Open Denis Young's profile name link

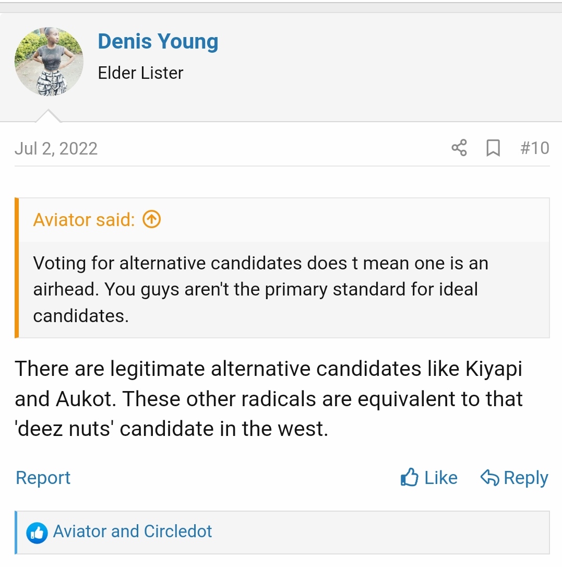158,42
